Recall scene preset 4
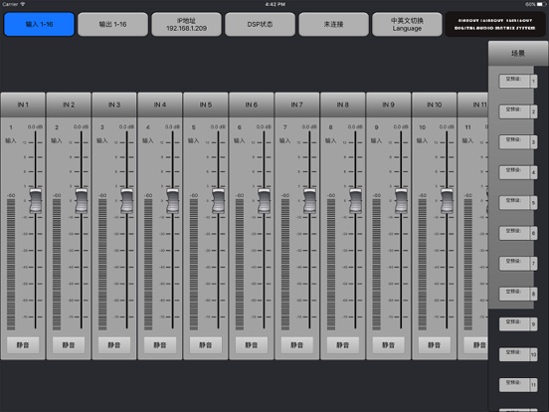This screenshot has height=412, width=549. (x=518, y=172)
